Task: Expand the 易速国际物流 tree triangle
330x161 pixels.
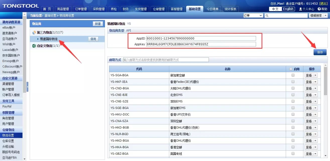Action: pyautogui.click(x=38, y=39)
